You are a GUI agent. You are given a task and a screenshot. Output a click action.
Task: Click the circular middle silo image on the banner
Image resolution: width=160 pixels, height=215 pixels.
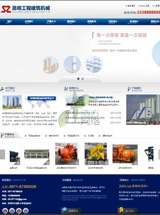pos(72,64)
